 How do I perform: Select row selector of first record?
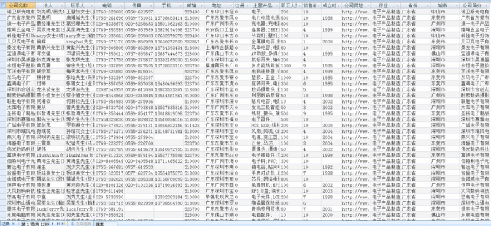coord(3,11)
